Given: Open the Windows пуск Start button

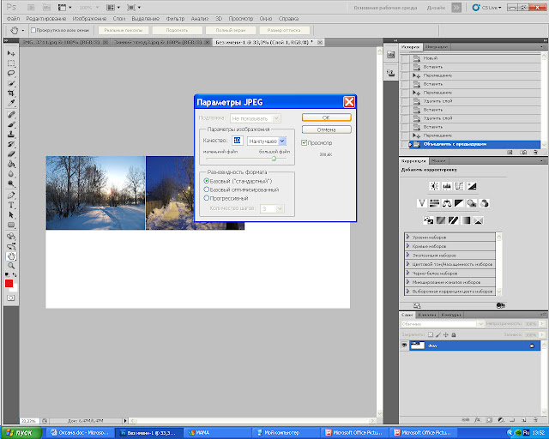Looking at the screenshot, I should [21, 433].
